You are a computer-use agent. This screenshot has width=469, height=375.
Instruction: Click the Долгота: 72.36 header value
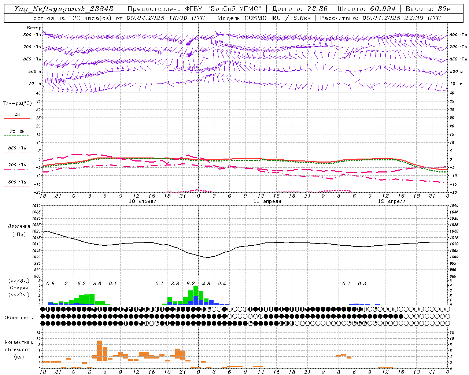pos(300,9)
